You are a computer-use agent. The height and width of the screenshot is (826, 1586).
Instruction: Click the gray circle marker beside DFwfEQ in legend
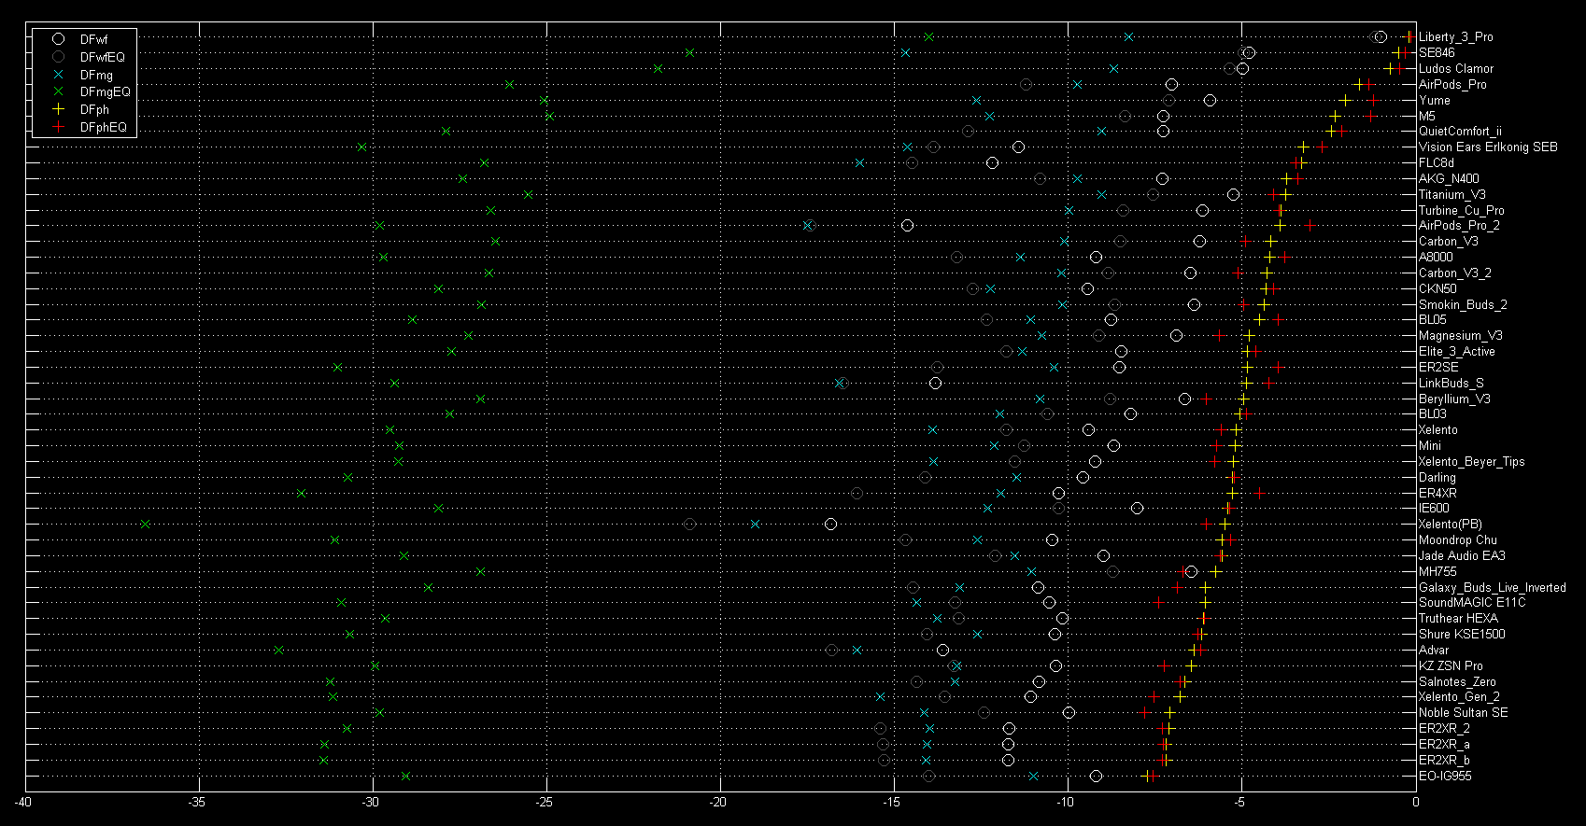pos(58,57)
